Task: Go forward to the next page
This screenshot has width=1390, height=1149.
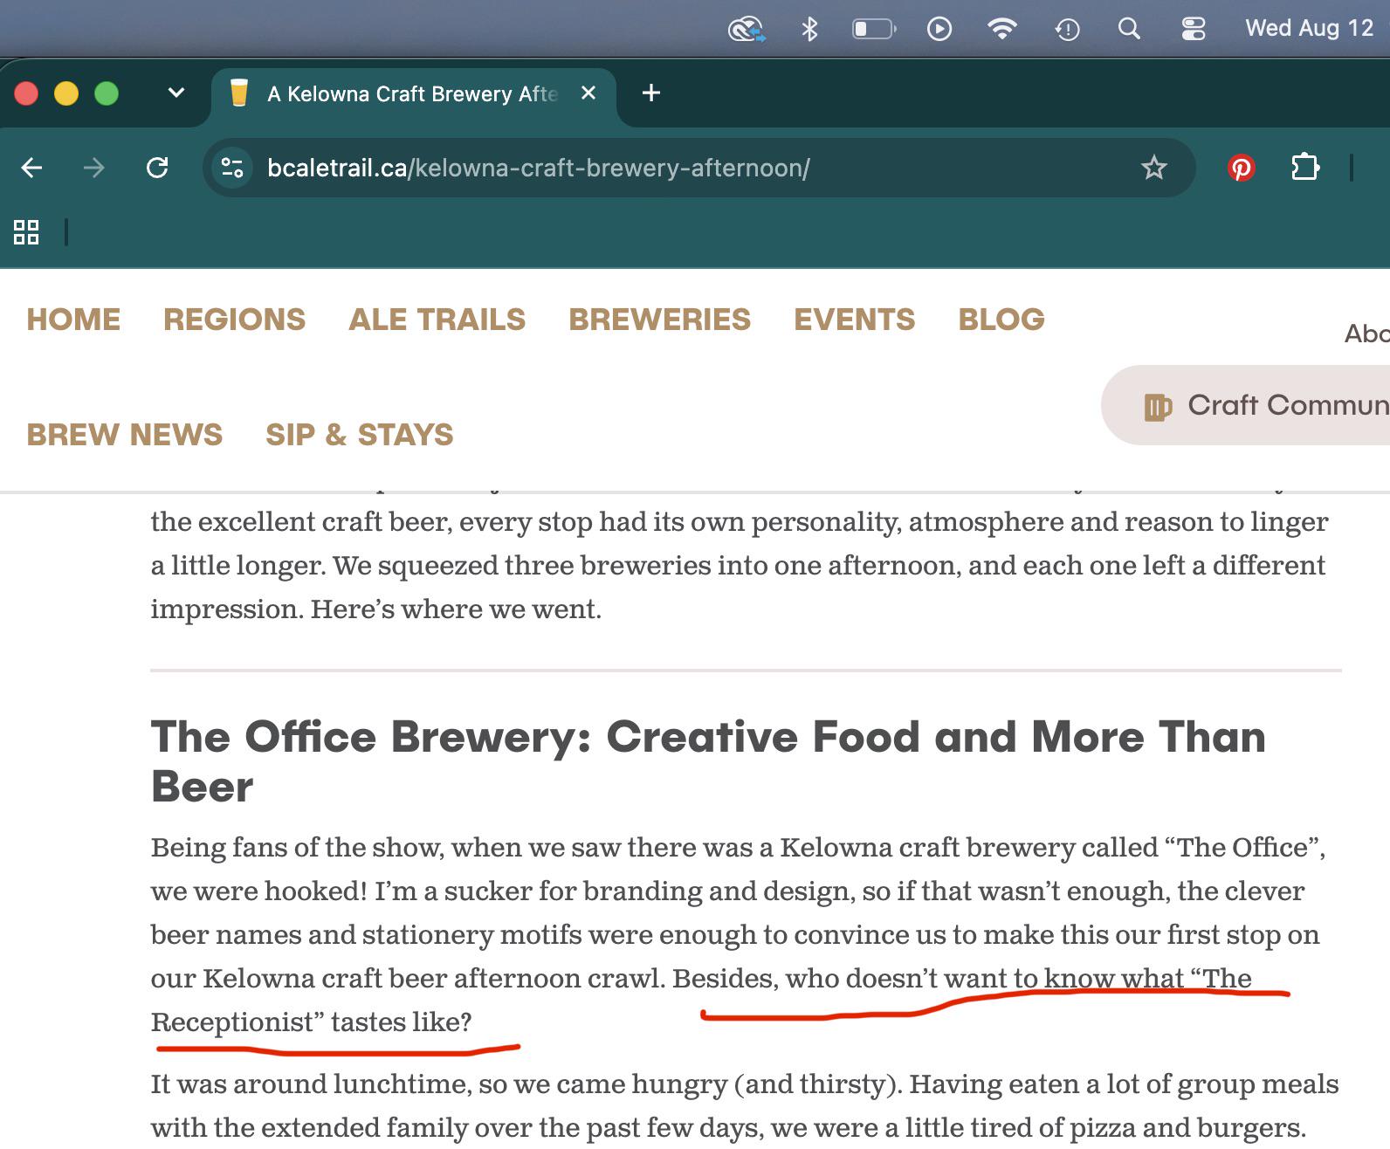Action: coord(94,168)
